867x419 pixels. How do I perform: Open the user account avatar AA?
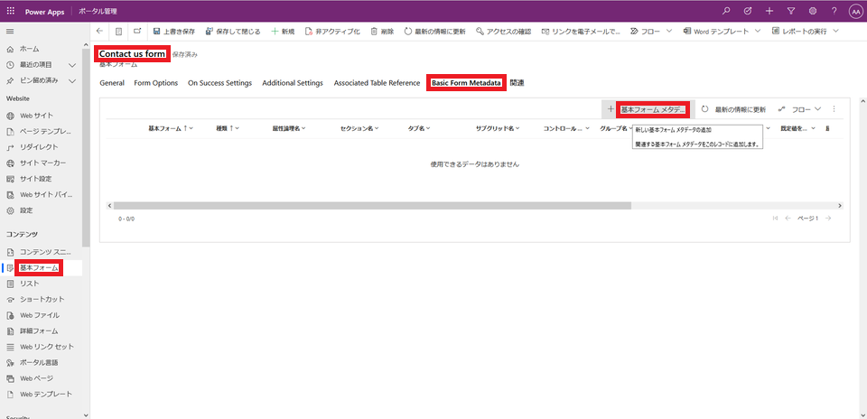click(x=854, y=11)
